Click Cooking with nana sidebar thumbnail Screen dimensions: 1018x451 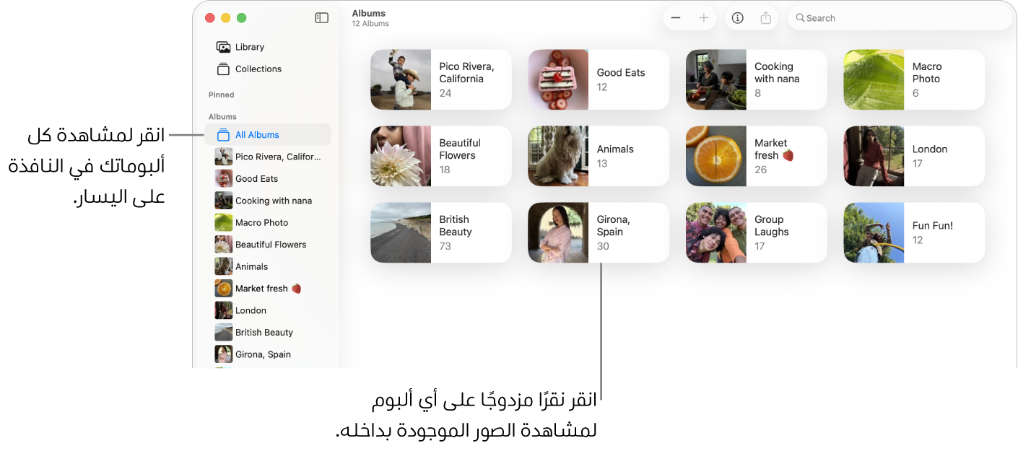tap(223, 201)
